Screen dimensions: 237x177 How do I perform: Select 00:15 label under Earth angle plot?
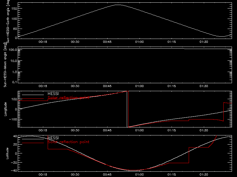pos(43,42)
